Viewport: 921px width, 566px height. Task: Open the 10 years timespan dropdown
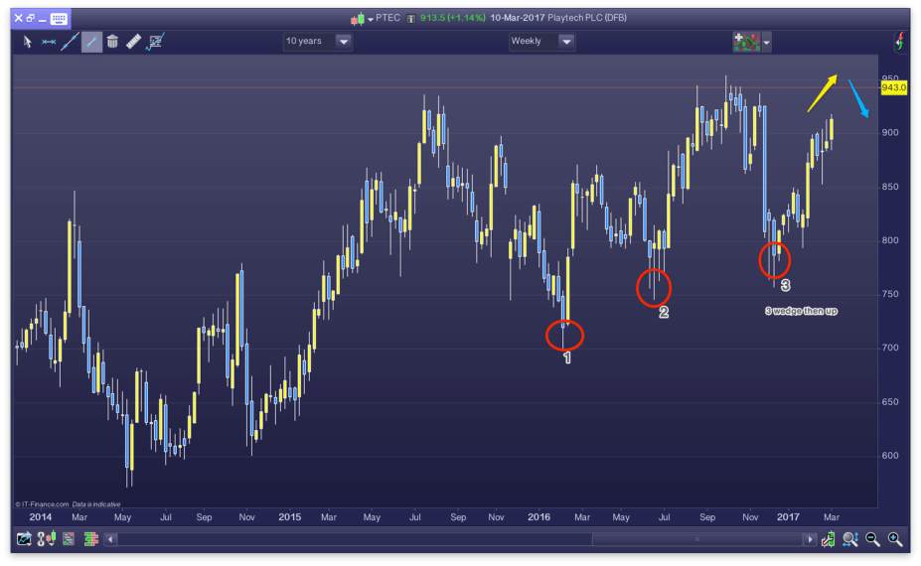pyautogui.click(x=317, y=42)
